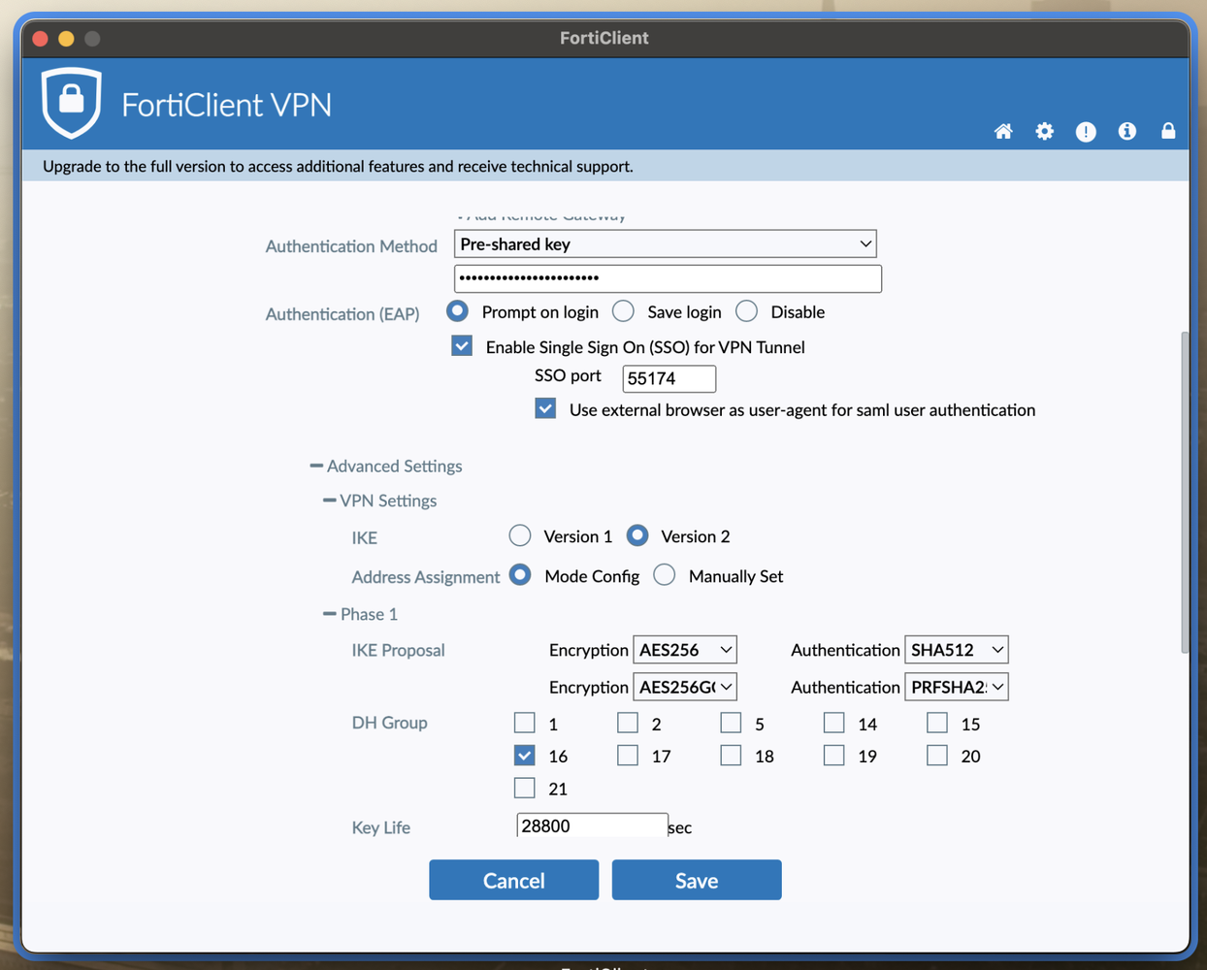Open AES256GCM encryption dropdown
The height and width of the screenshot is (970, 1207).
pos(685,687)
